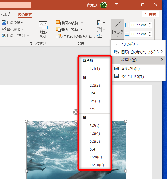Select 5:4 landscape aspect ratio
Image resolution: width=167 pixels, height=179 pixels.
click(95, 149)
